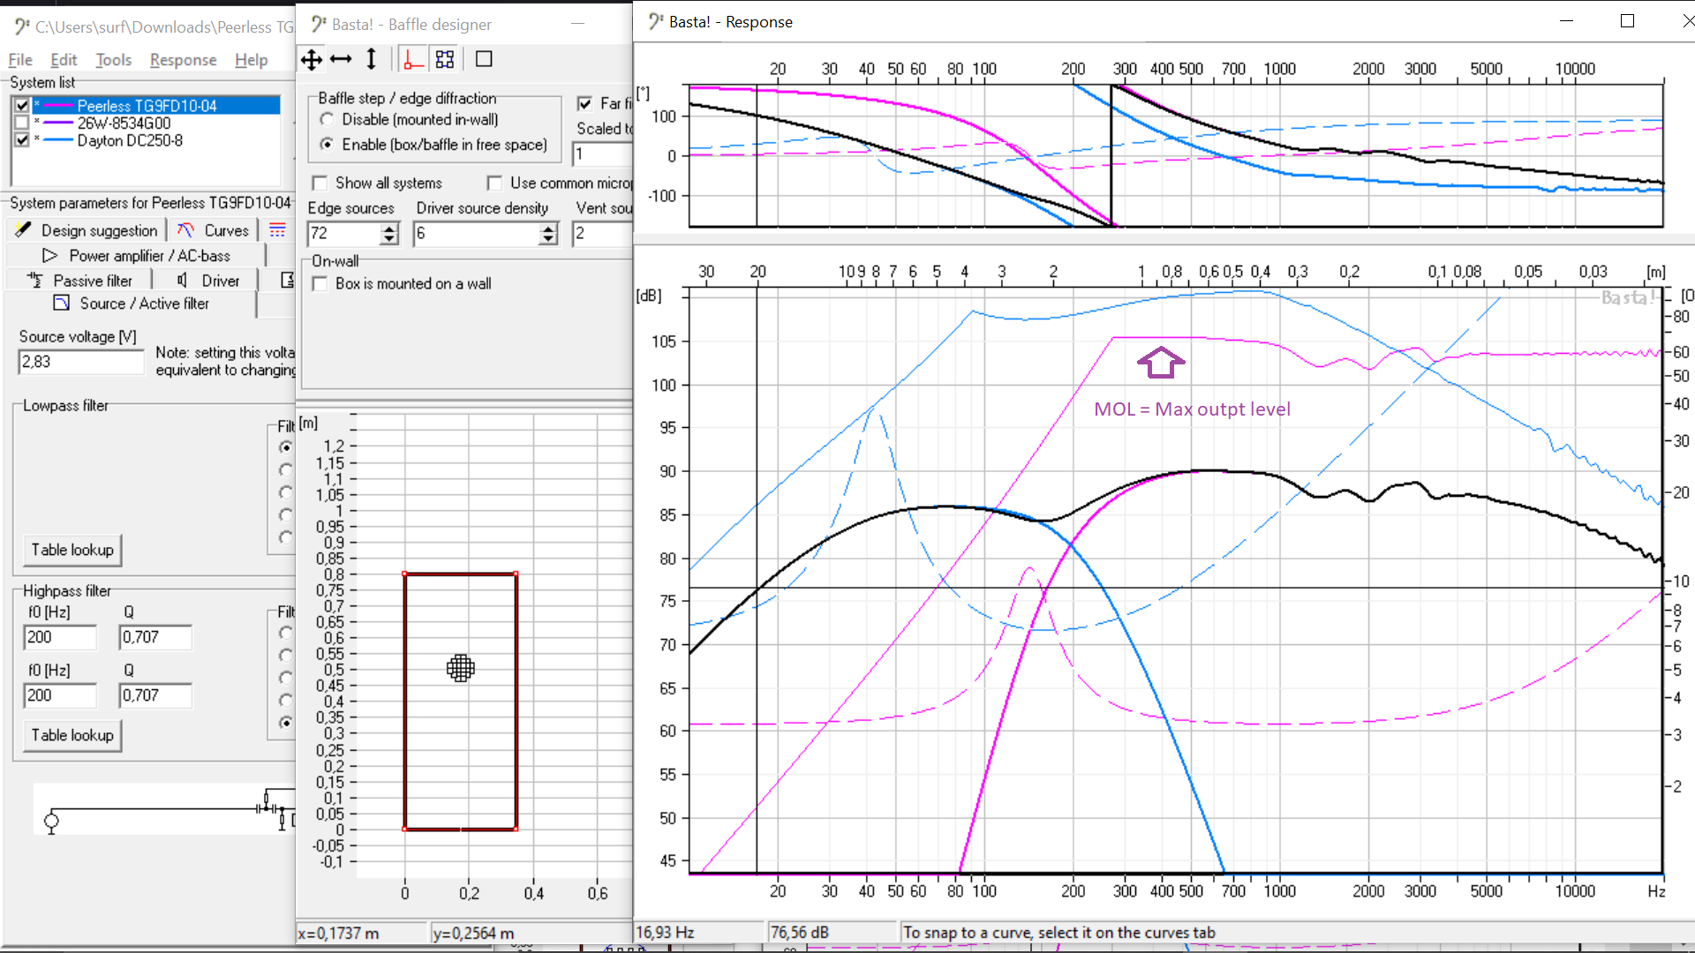Click the second highpass Q field
This screenshot has width=1695, height=953.
tap(155, 695)
